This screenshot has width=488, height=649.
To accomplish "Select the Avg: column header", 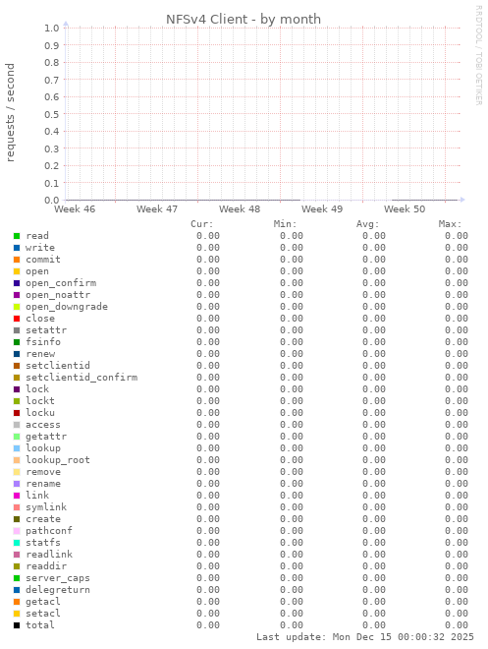I will [x=368, y=224].
